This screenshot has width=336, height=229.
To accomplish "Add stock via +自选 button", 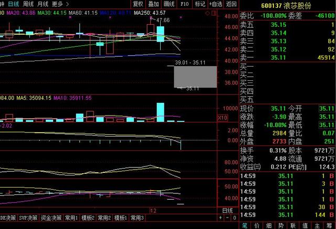I will (x=216, y=4).
